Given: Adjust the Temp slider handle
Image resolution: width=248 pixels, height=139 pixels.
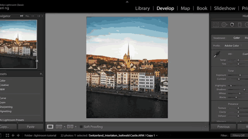Looking at the screenshot, I should pos(238,60).
